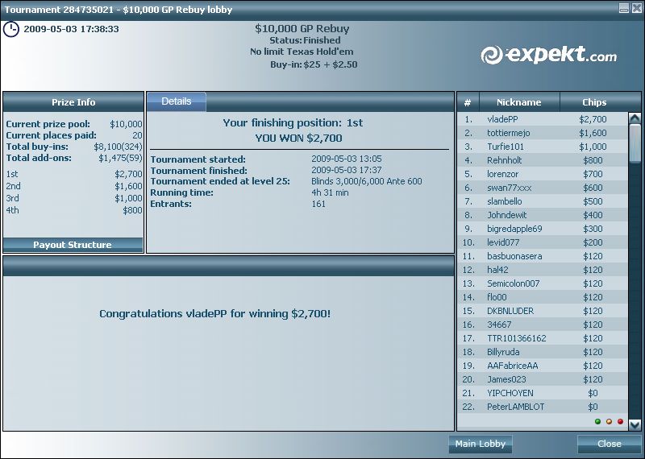Click the Buy-in: $25 + $2.50 text
The image size is (645, 459).
tap(314, 64)
